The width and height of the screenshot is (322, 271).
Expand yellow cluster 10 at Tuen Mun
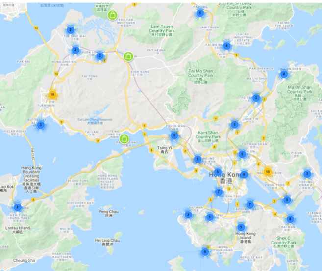coord(52,95)
